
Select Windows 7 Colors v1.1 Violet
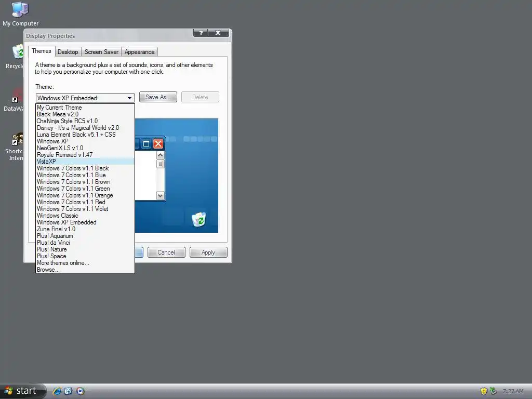click(x=85, y=209)
